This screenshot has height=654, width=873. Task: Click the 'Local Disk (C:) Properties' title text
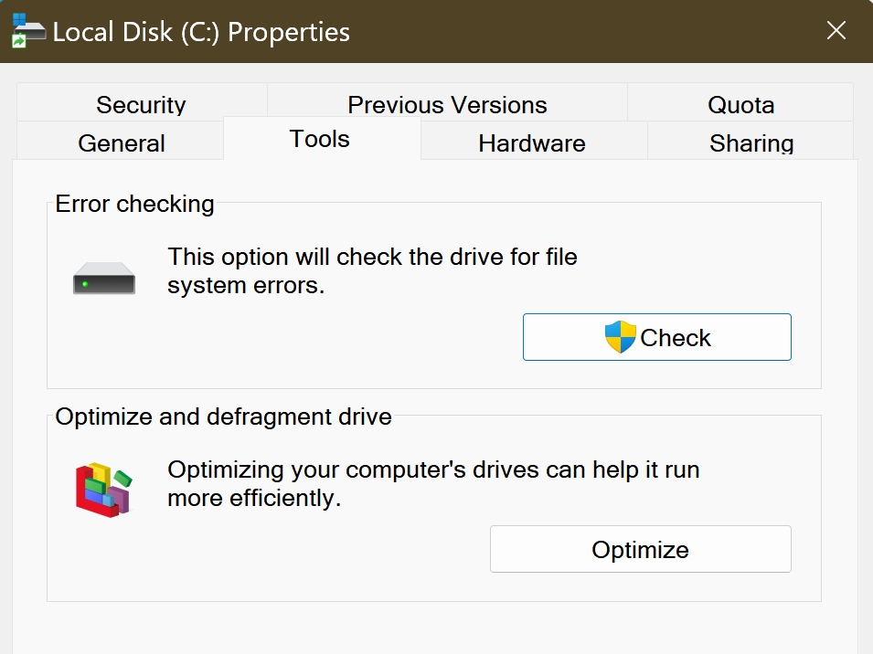pos(201,32)
